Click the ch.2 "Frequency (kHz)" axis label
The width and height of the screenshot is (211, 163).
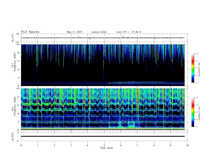pos(15,106)
